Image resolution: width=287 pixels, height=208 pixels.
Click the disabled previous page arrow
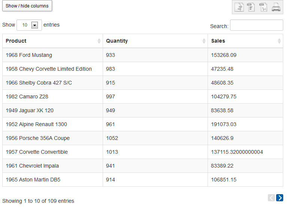click(x=271, y=198)
